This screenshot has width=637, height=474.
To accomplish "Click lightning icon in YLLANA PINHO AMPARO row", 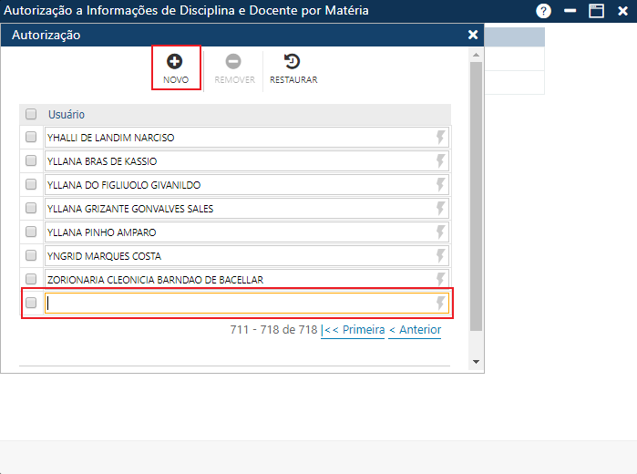I will pyautogui.click(x=441, y=232).
